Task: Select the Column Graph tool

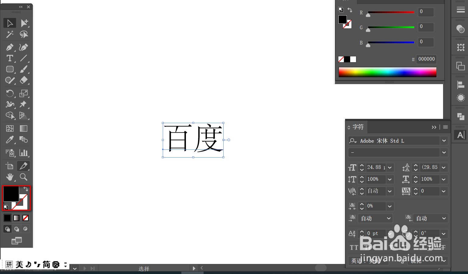Action: tap(24, 153)
